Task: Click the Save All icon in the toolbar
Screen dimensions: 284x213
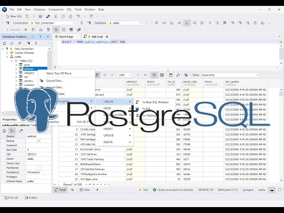Action: (48, 17)
